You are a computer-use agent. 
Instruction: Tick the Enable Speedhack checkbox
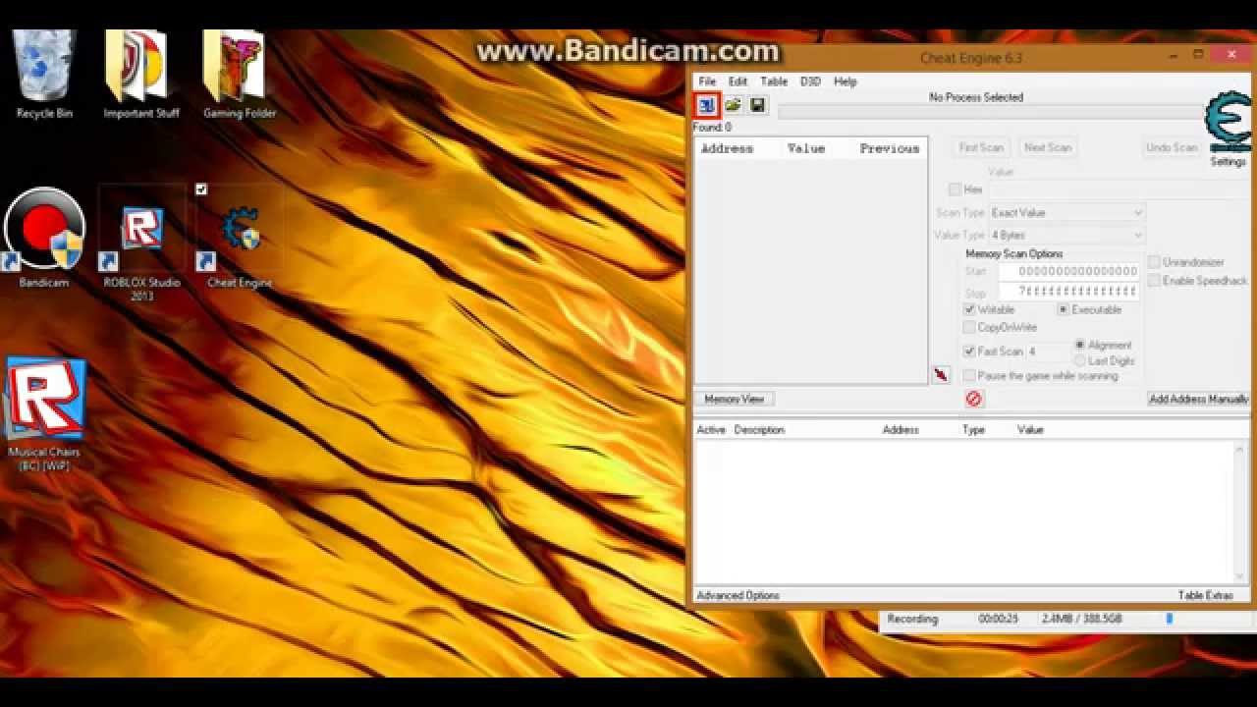(1154, 281)
